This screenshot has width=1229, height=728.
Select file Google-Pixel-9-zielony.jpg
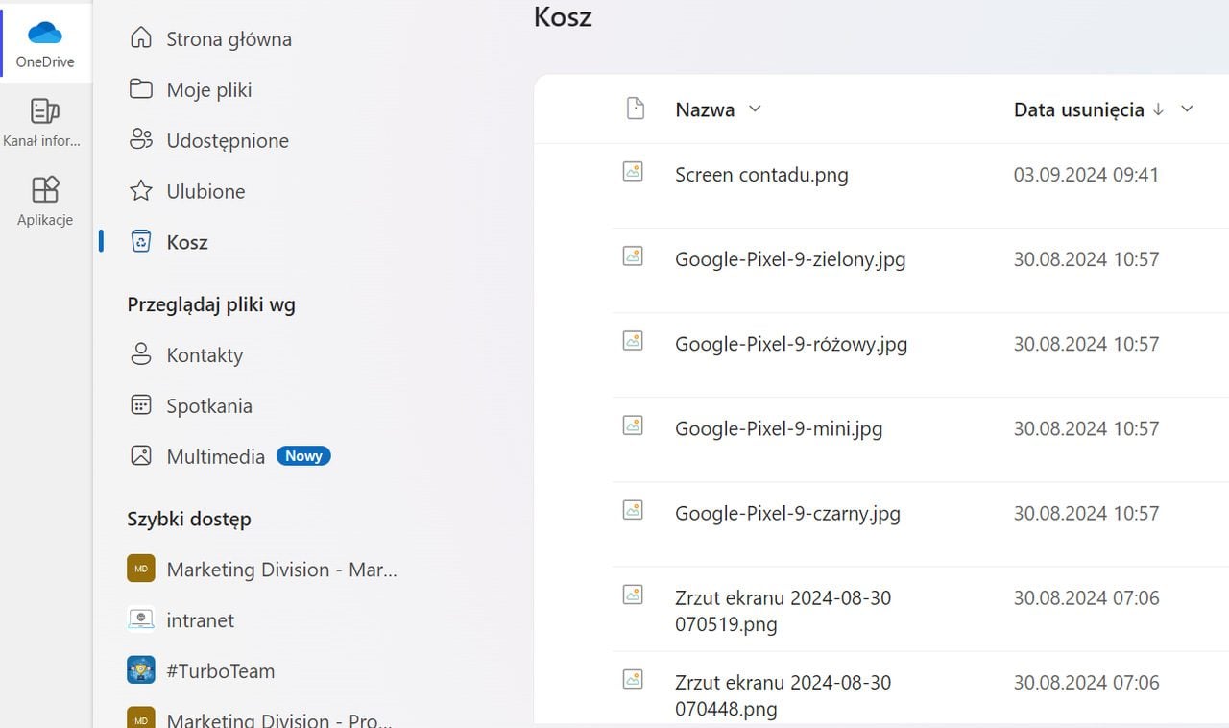click(790, 259)
